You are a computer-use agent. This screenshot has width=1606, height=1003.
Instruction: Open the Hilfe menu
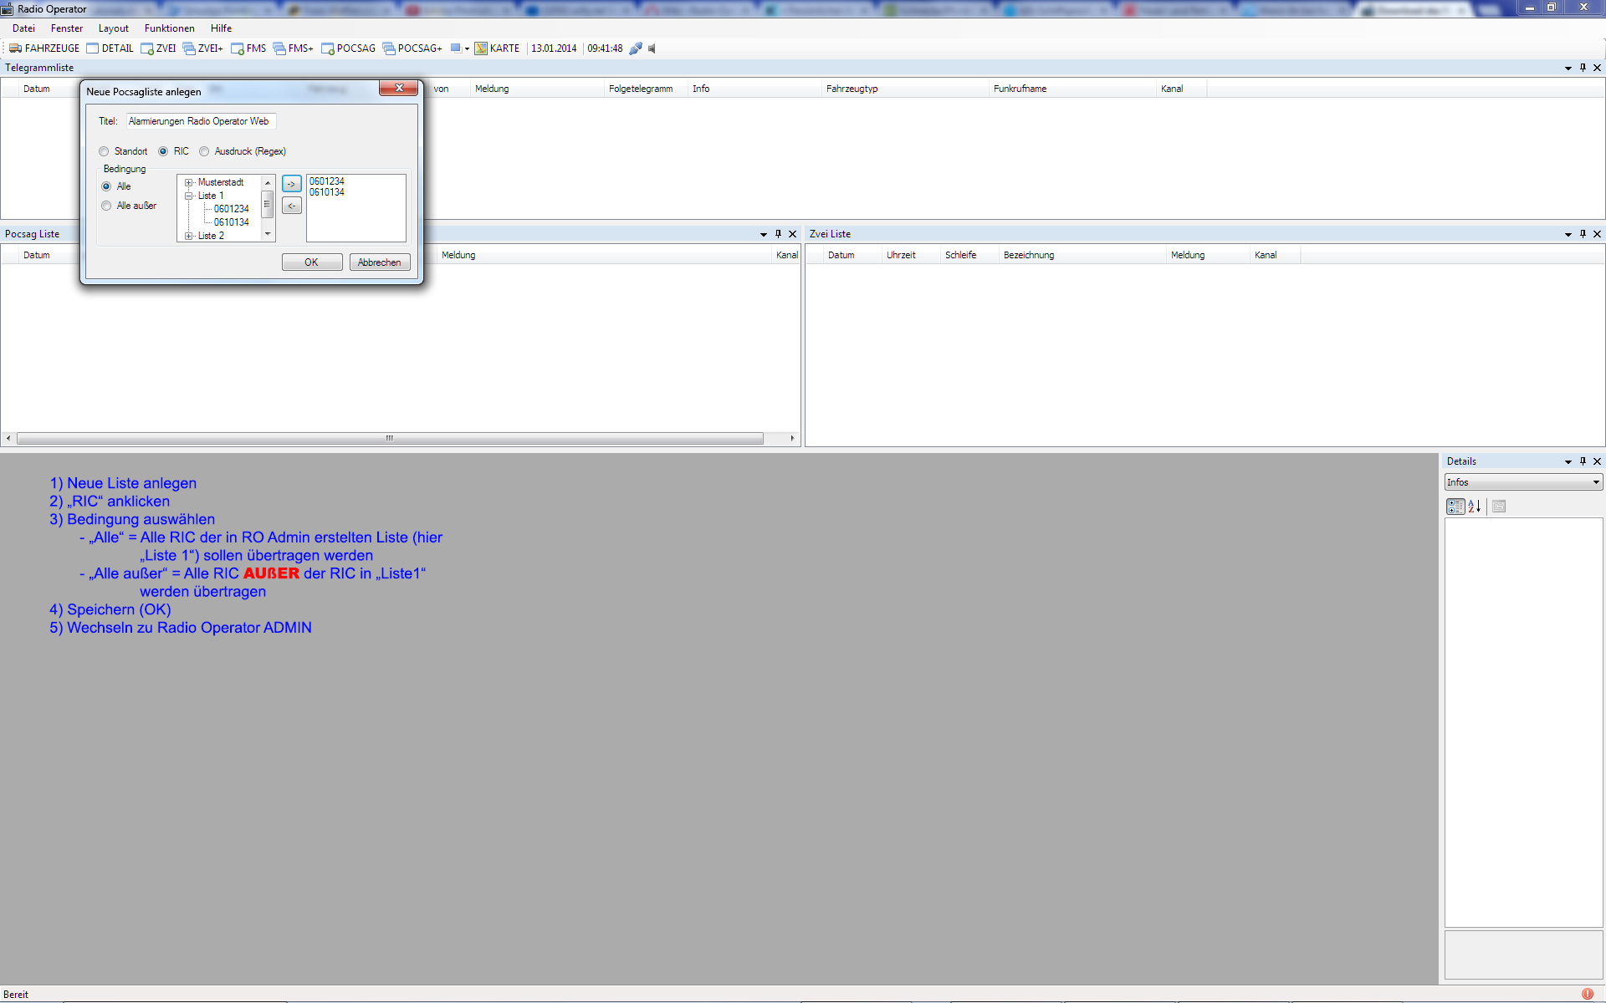(222, 28)
